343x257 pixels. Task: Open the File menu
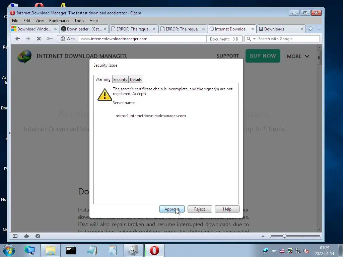pos(15,20)
